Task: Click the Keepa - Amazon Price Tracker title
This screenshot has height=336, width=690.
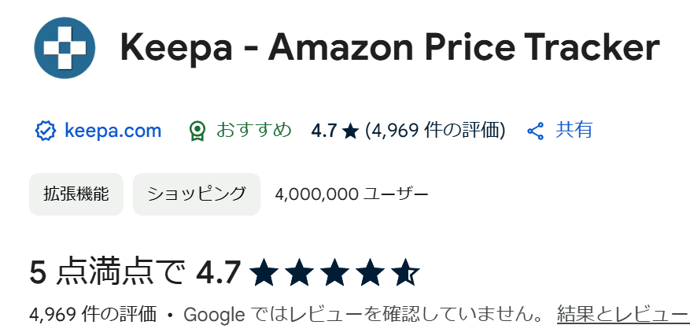Action: click(x=389, y=49)
